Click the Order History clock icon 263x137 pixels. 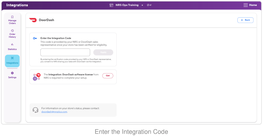(12, 31)
